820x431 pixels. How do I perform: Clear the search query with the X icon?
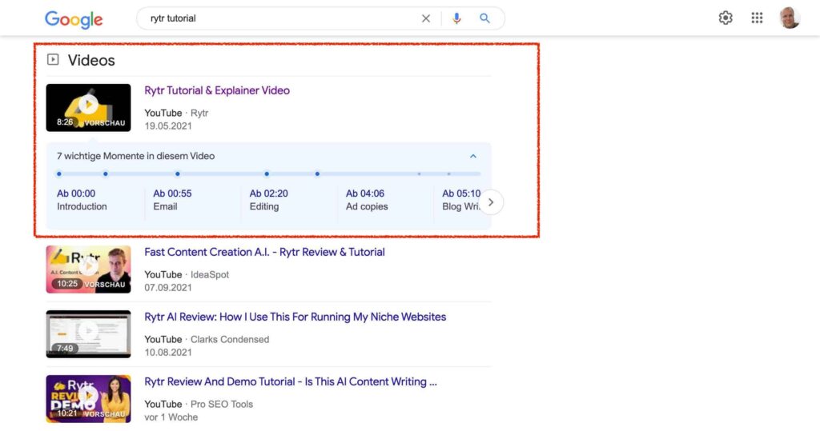tap(426, 18)
